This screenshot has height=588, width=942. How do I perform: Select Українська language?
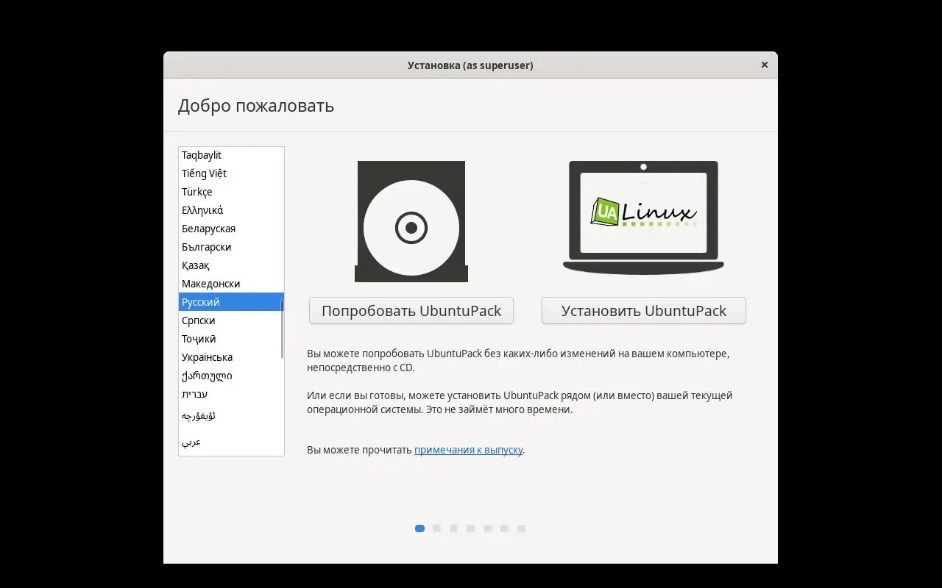[231, 357]
